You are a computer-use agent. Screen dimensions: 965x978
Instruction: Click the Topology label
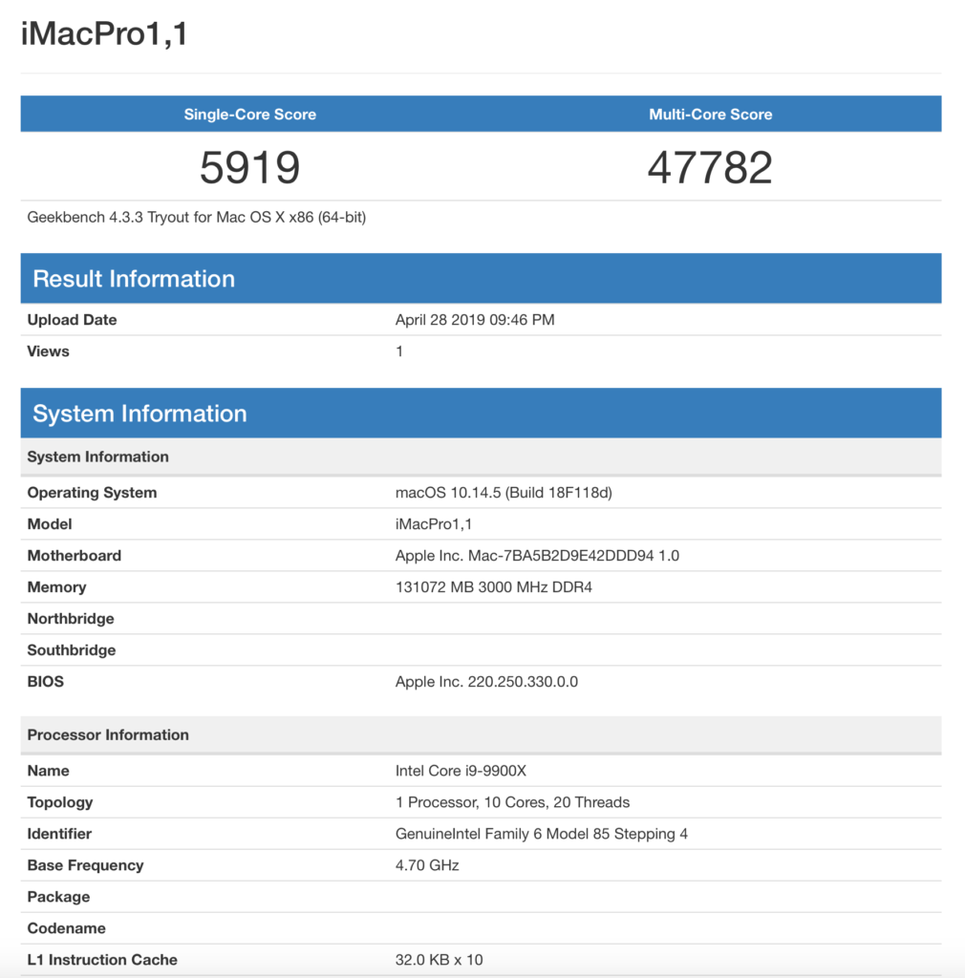click(60, 802)
